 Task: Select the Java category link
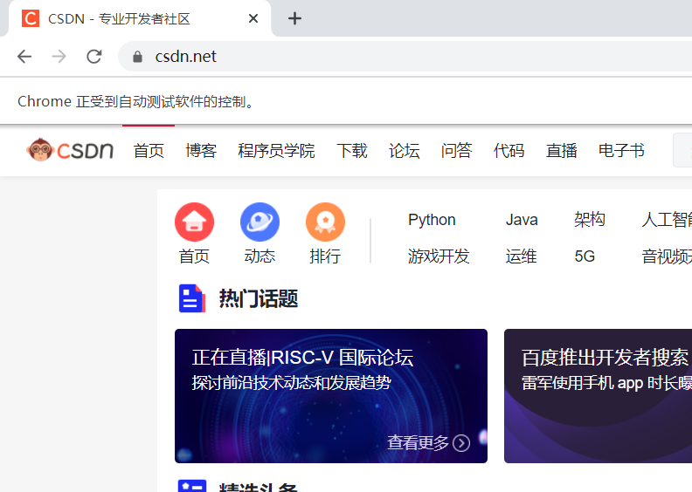pyautogui.click(x=522, y=220)
